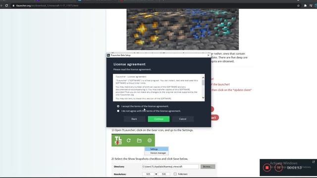Click the TL logo in the green launcher image
This screenshot has height=178, width=317.
(x=118, y=140)
